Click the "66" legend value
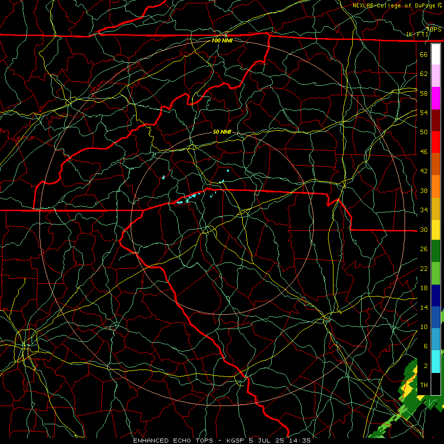The width and height of the screenshot is (444, 444). pos(424,54)
